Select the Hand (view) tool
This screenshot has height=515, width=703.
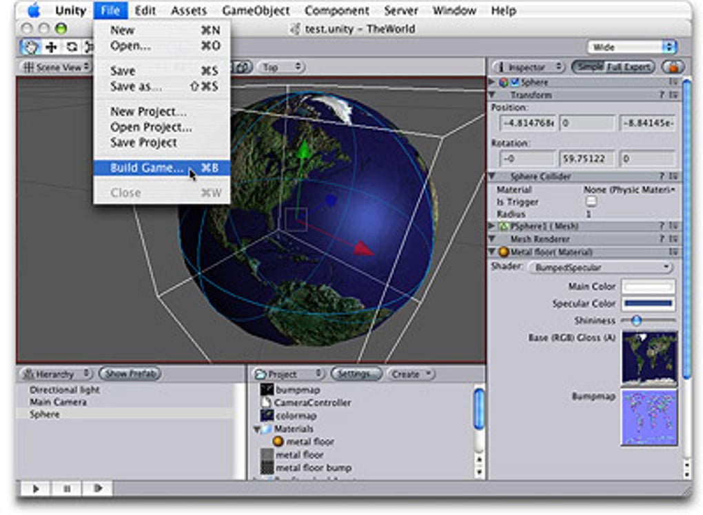click(x=30, y=47)
